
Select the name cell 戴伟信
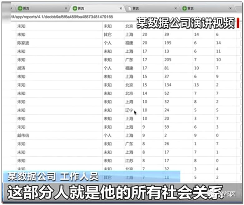pos(23,136)
